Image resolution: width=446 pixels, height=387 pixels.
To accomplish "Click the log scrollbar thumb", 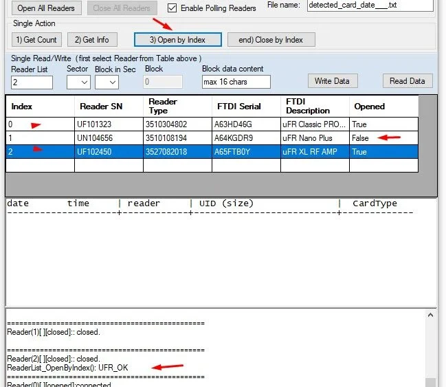I will click(x=431, y=382).
